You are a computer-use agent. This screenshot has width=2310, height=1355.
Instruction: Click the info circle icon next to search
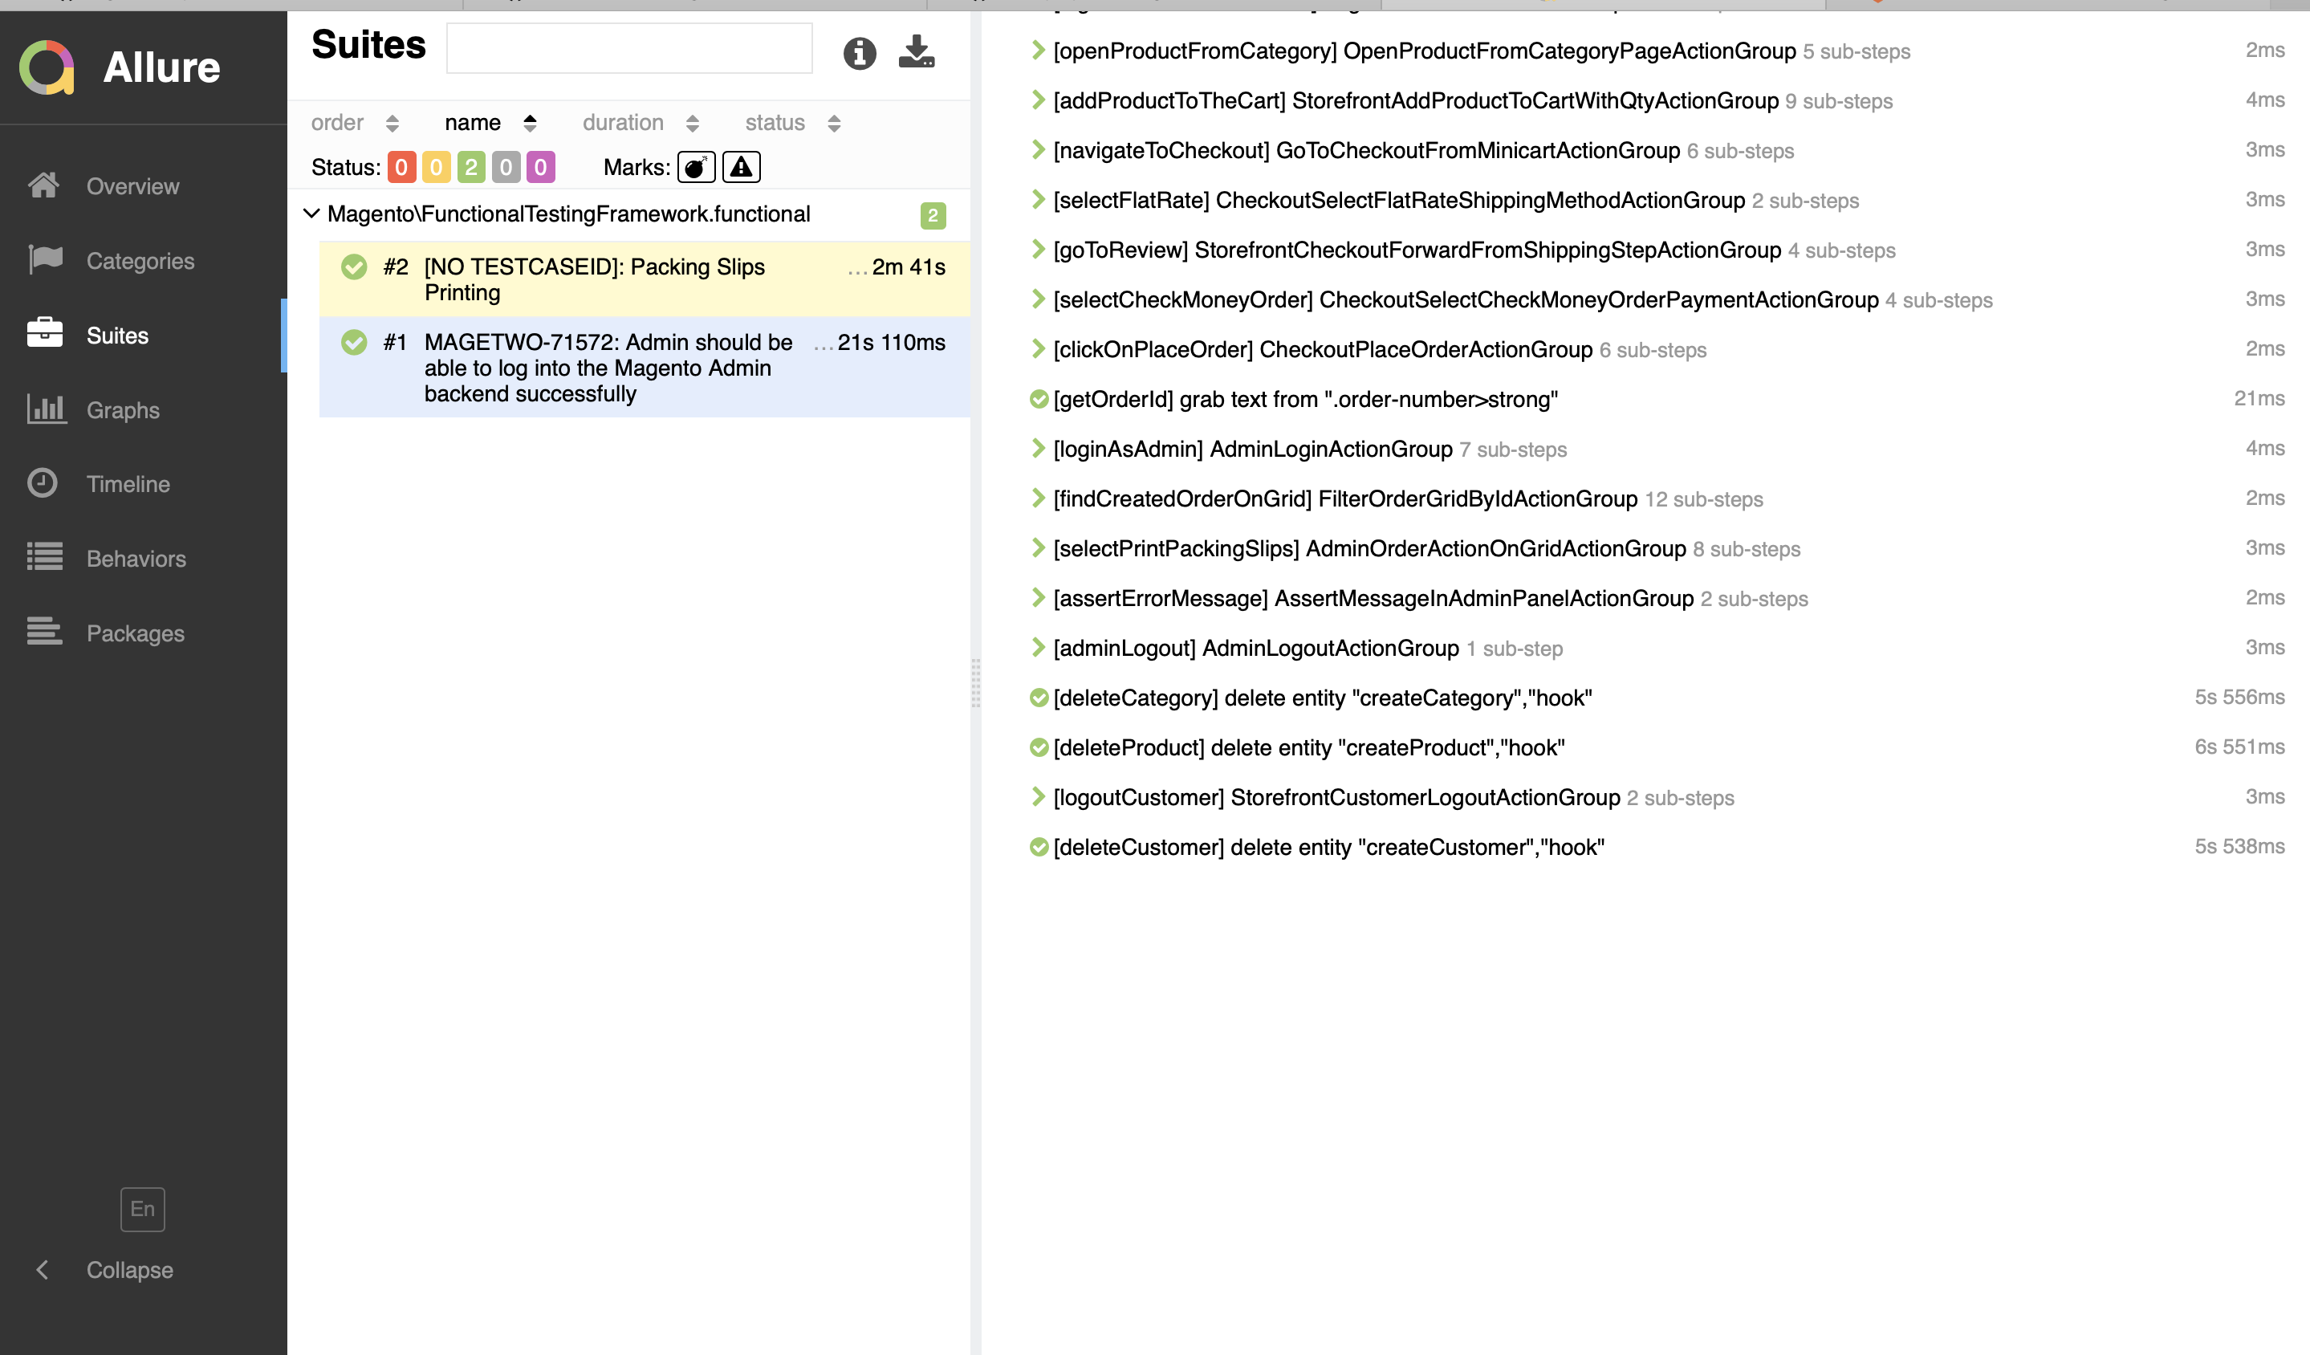coord(859,53)
